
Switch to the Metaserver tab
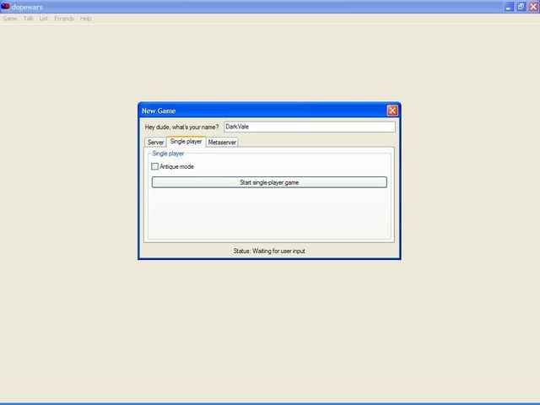222,143
